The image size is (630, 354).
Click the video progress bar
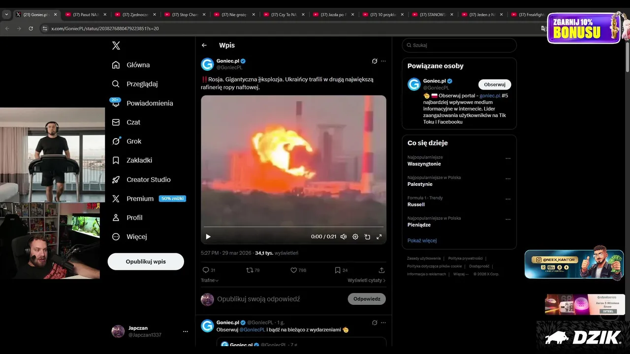point(293,227)
